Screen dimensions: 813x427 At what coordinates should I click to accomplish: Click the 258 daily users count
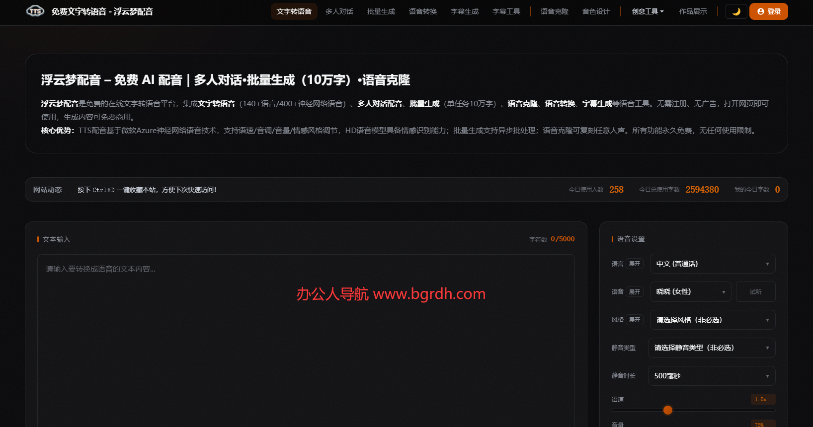(616, 190)
